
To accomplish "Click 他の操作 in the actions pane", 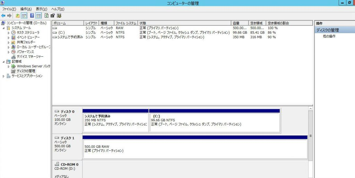I will [x=329, y=36].
